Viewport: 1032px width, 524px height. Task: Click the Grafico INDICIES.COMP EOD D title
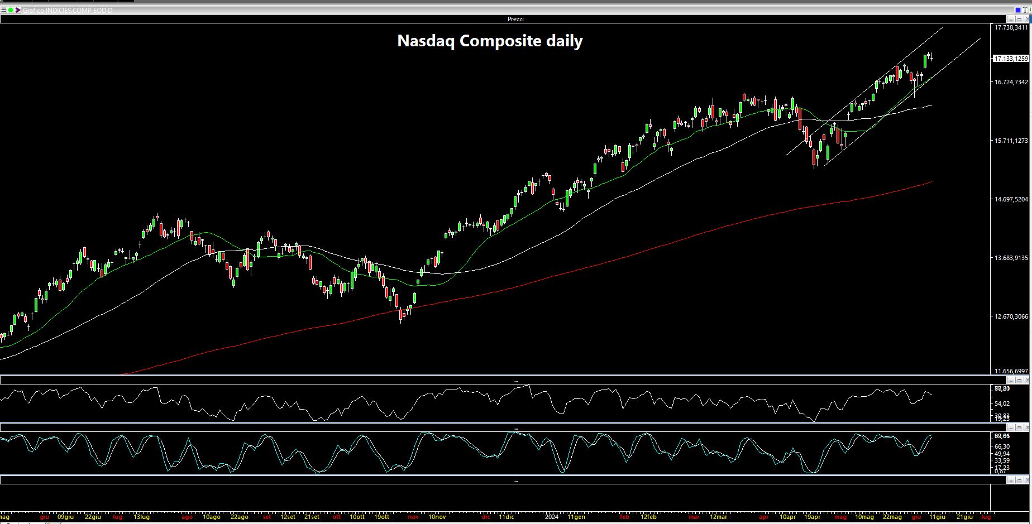(68, 10)
